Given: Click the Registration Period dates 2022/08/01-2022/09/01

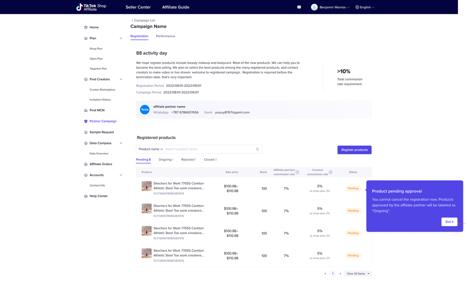Looking at the screenshot, I should 184,86.
